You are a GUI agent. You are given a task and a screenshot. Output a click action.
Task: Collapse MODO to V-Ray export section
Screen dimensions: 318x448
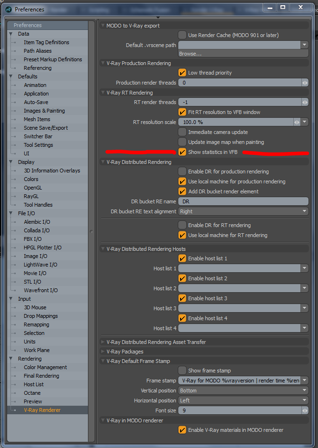[x=103, y=26]
